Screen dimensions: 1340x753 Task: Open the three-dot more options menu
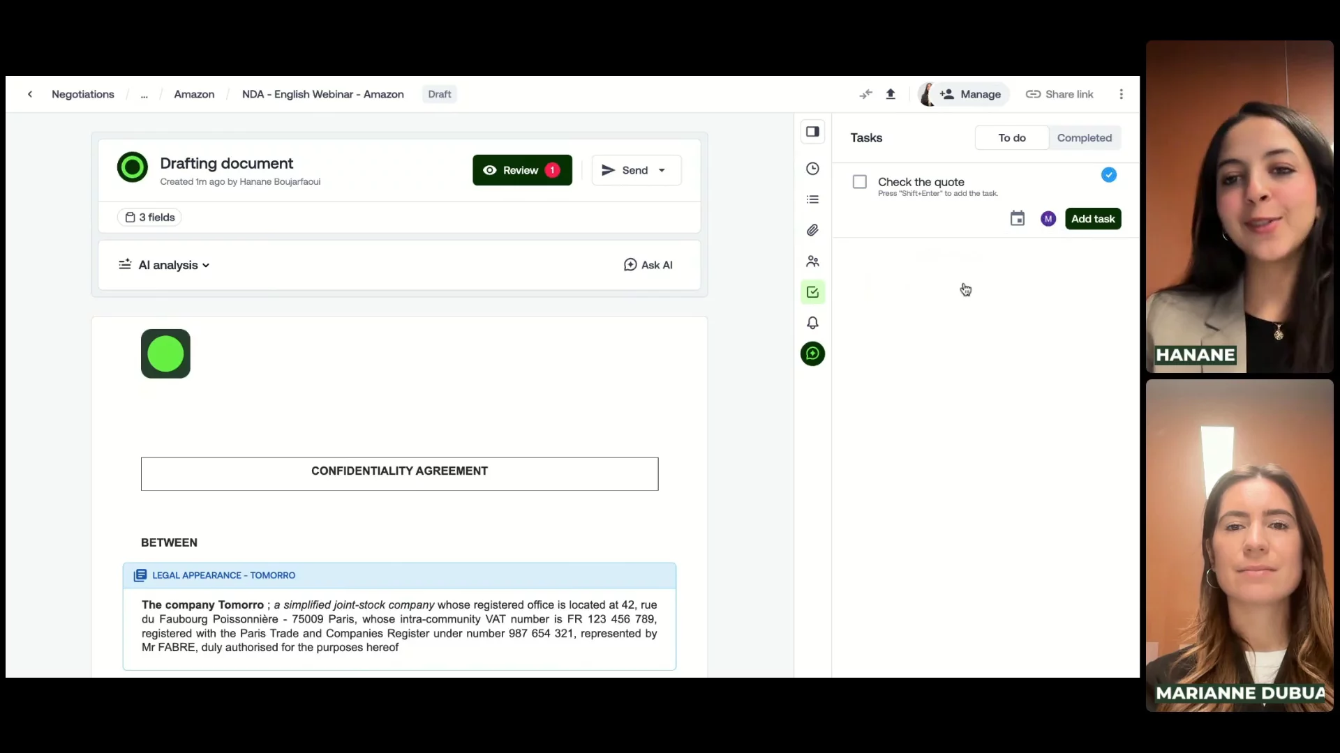(x=1122, y=94)
